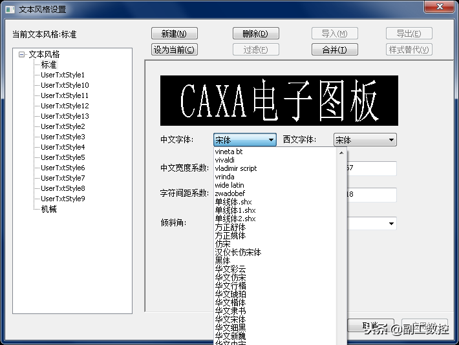Viewport: 459px width, 345px height.
Task: Select UserTxtStyle7 in the tree
Action: coord(63,178)
